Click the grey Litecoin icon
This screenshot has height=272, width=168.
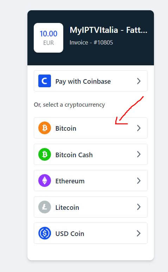coord(45,207)
